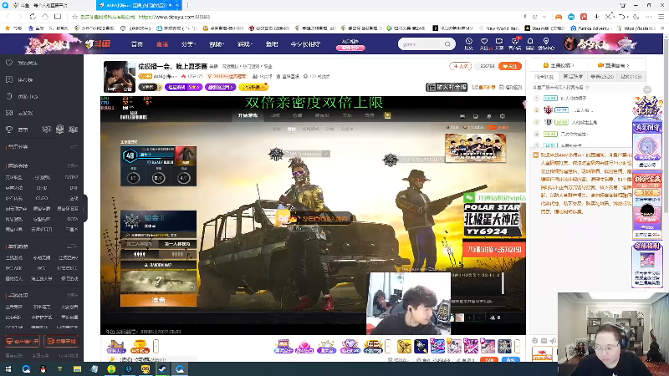Viewport: 669px width, 376px height.
Task: Open the creator center lightbulb icon
Action: 546,41
